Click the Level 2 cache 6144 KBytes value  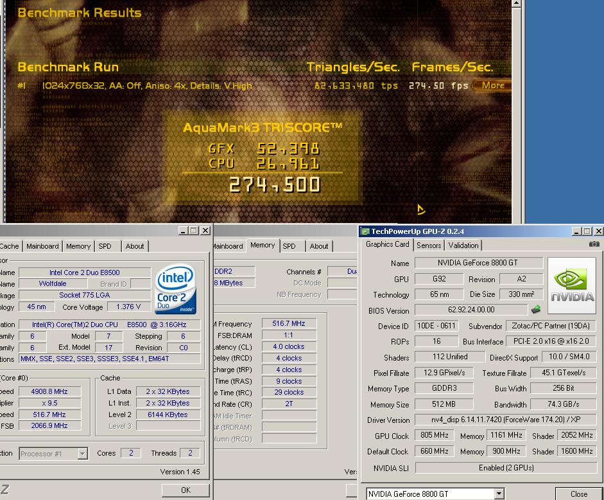[168, 415]
